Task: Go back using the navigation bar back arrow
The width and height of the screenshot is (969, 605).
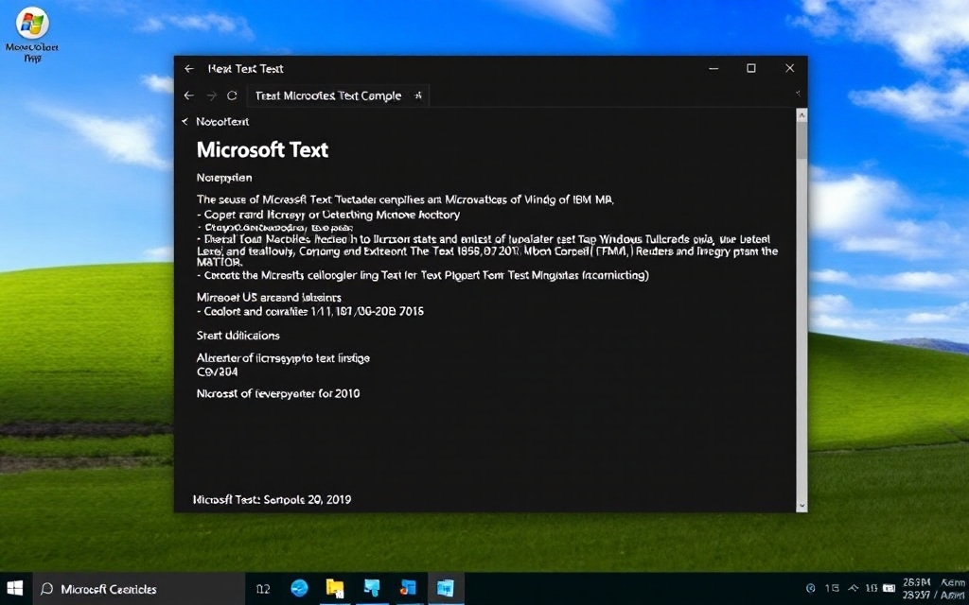Action: click(189, 95)
